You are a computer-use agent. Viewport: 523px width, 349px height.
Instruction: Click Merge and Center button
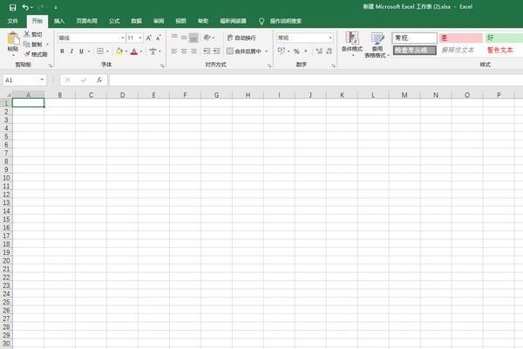tap(244, 51)
